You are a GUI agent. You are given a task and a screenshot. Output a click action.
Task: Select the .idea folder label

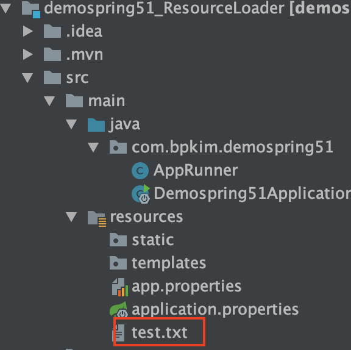point(84,31)
